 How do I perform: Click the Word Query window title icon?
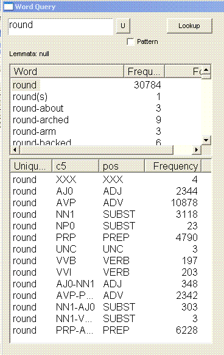click(9, 7)
